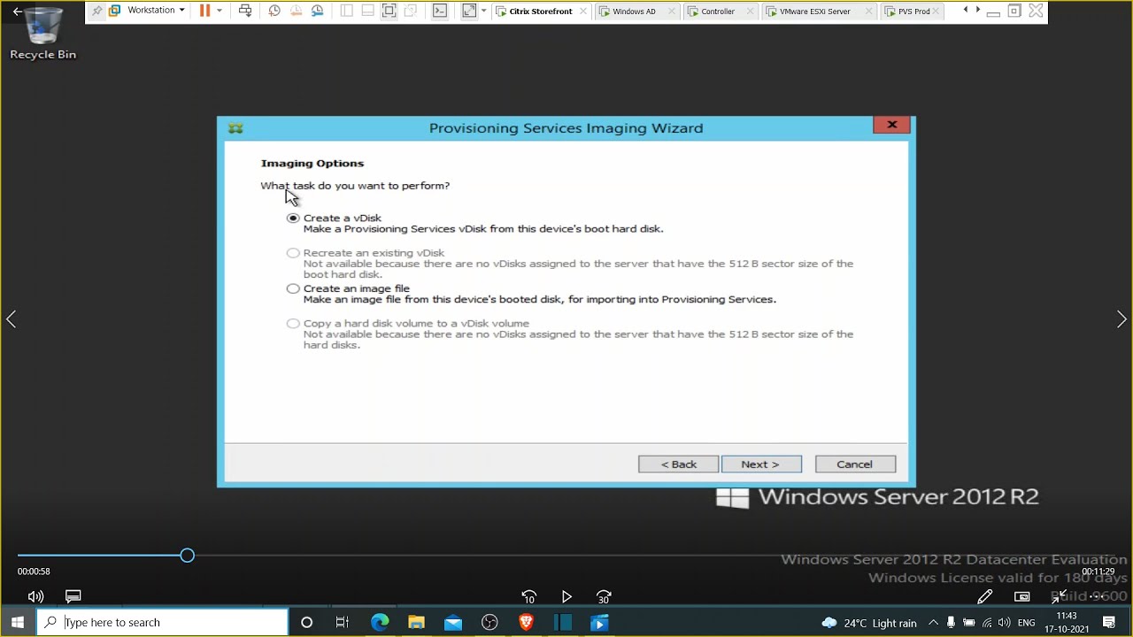Toggle the thumbnail bar view icon
Image resolution: width=1133 pixels, height=637 pixels.
pyautogui.click(x=367, y=11)
